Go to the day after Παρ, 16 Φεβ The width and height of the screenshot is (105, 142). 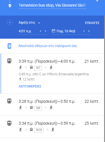[89, 31]
